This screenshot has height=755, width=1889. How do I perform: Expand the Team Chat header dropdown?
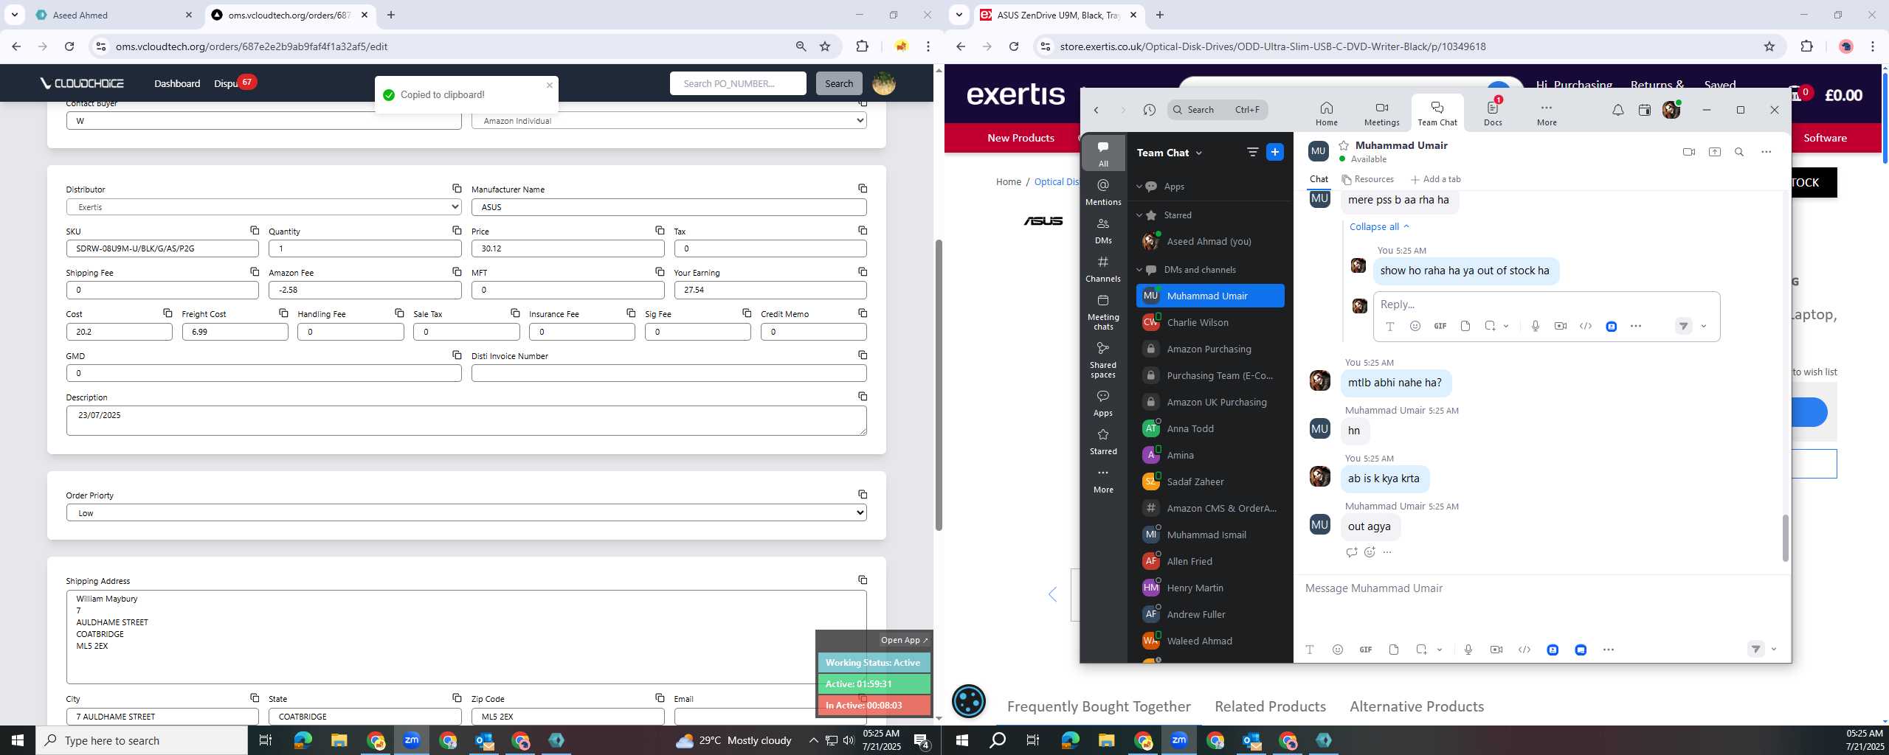pyautogui.click(x=1199, y=153)
